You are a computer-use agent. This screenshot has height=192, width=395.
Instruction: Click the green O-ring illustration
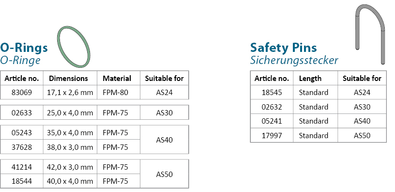click(74, 47)
